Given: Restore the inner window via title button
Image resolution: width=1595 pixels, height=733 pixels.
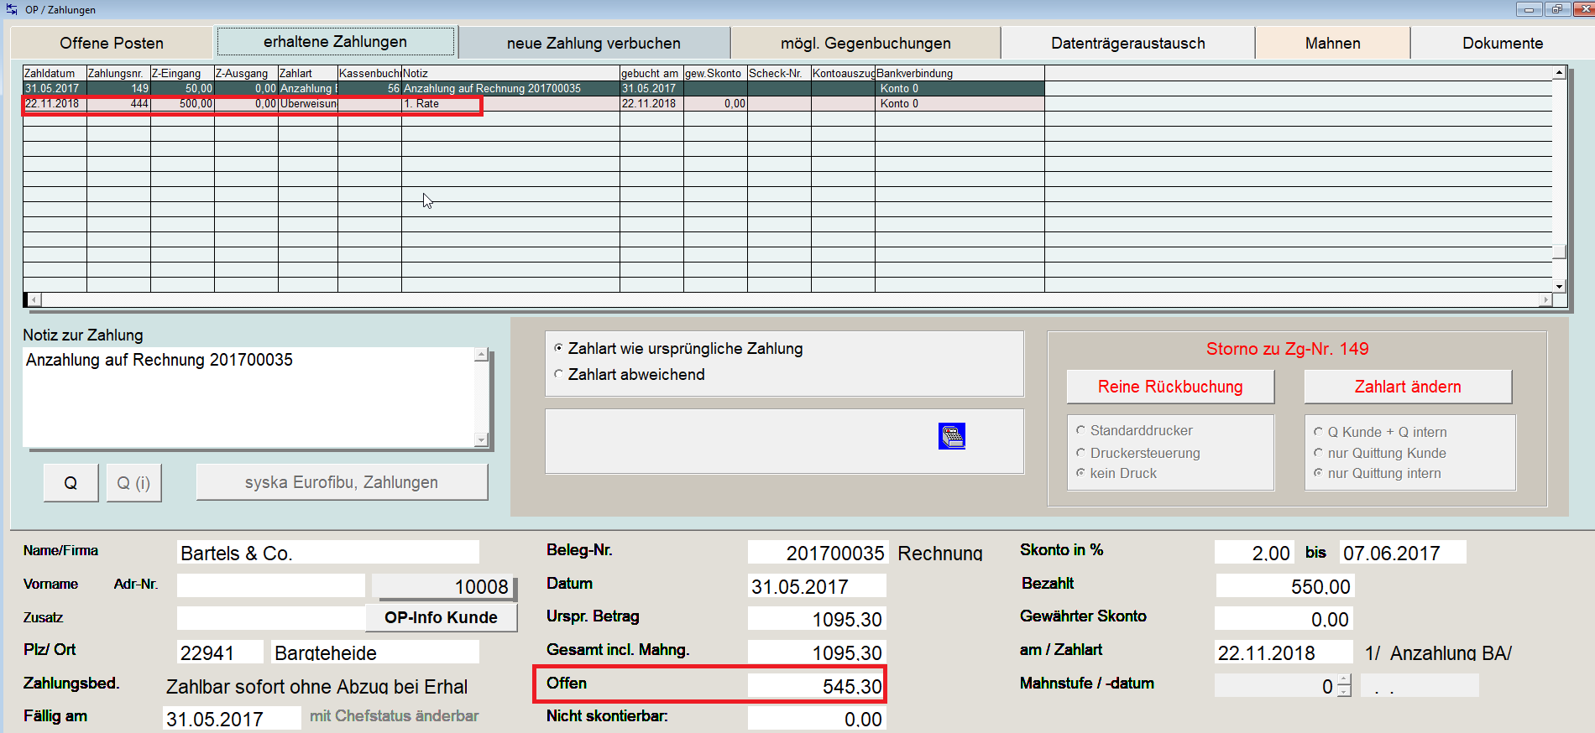Looking at the screenshot, I should (x=1557, y=9).
